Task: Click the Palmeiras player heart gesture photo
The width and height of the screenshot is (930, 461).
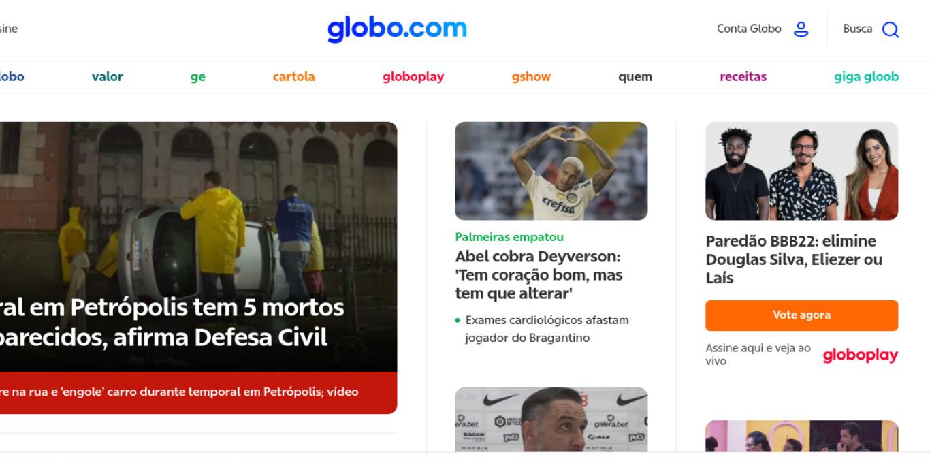Action: coord(551,171)
